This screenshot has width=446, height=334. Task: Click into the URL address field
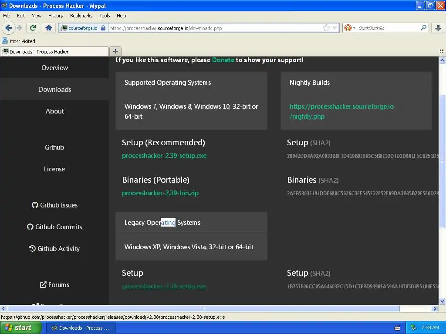click(215, 28)
